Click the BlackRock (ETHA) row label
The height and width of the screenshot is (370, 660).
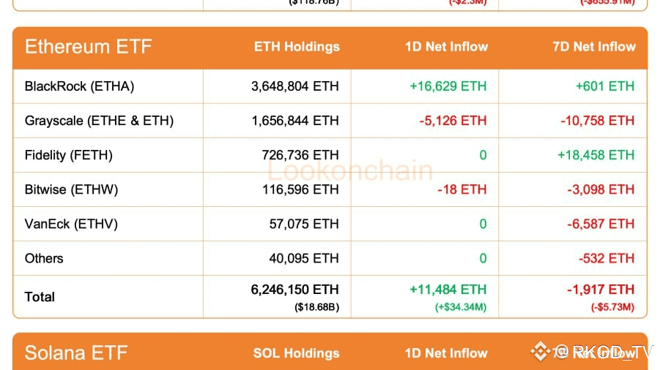coord(79,86)
